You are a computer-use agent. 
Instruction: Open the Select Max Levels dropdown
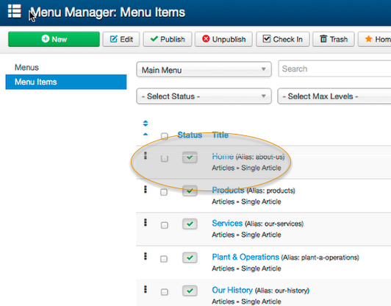tap(334, 96)
